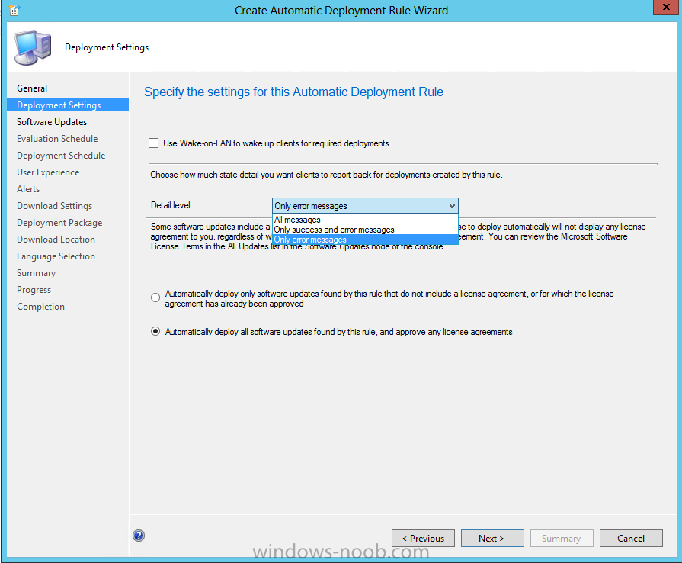The width and height of the screenshot is (682, 563).
Task: Choose 'All messages' from the list
Action: (x=365, y=220)
